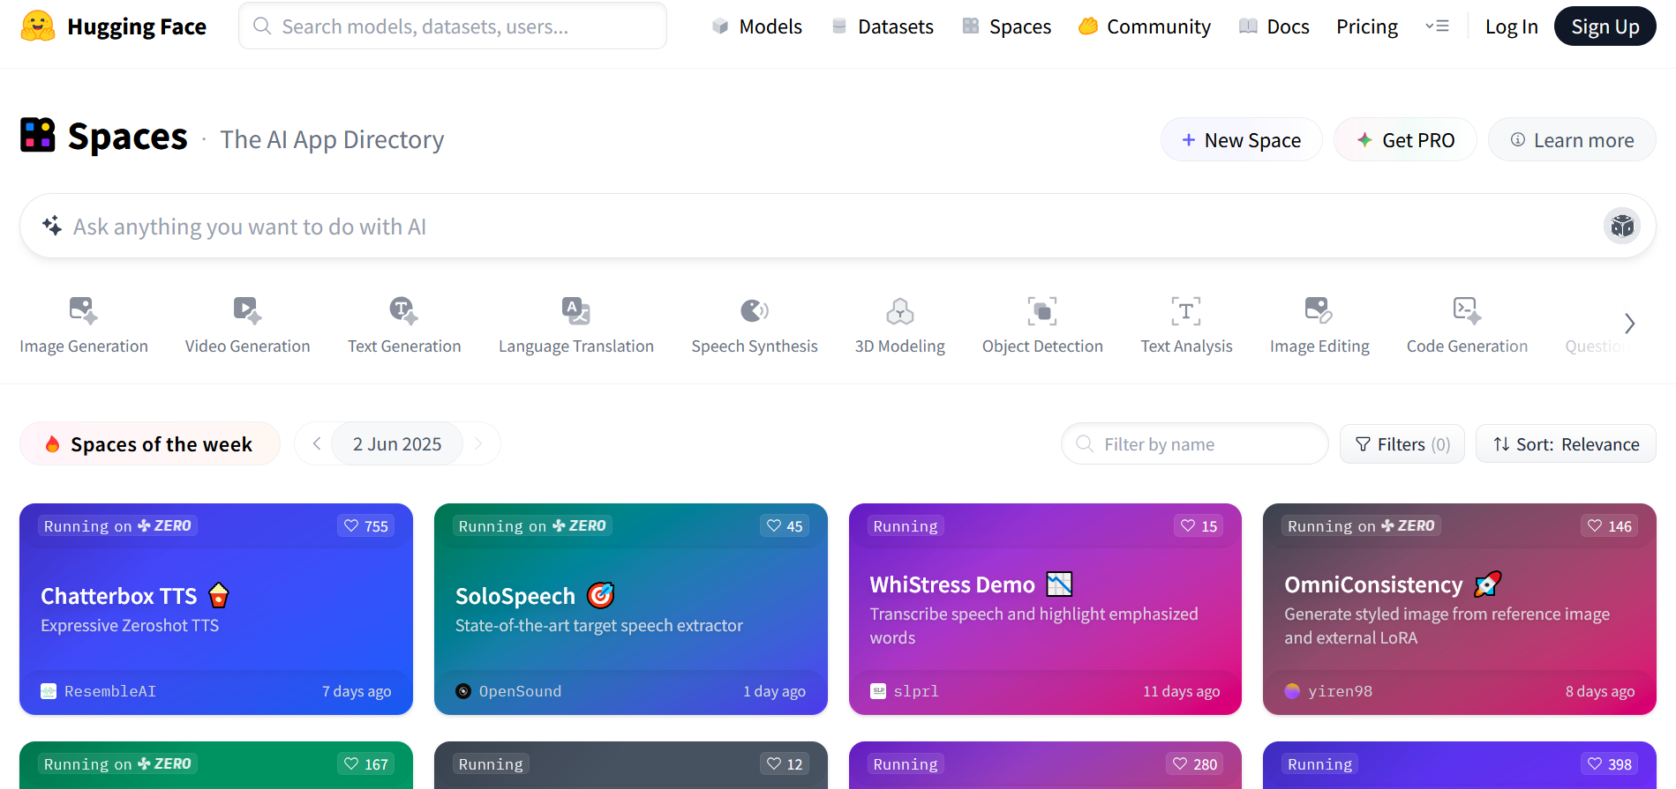Click slprl author avatar

[x=878, y=691]
